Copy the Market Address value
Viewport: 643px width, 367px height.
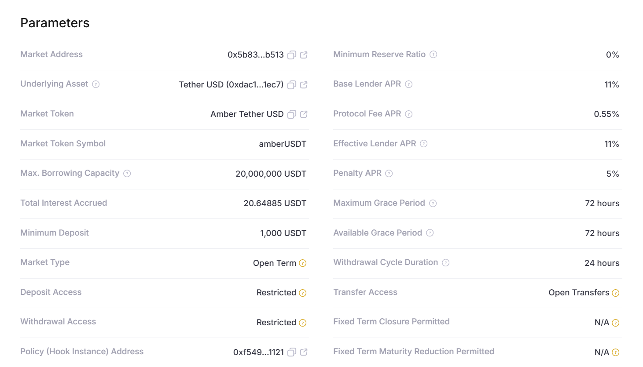(x=291, y=55)
